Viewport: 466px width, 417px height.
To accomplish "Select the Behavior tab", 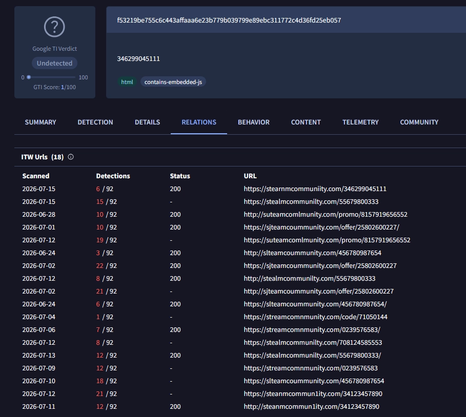I will pos(254,122).
